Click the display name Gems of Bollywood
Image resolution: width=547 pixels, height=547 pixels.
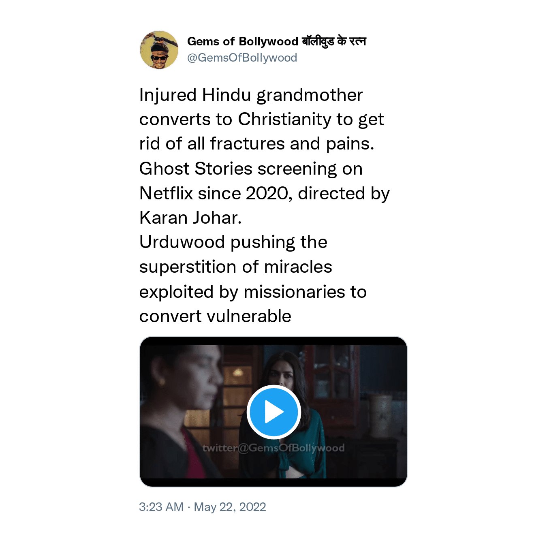[242, 41]
